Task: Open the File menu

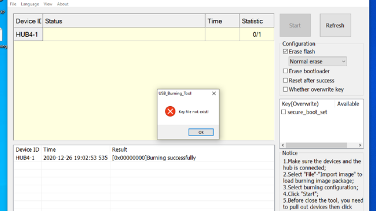Action: [x=13, y=4]
